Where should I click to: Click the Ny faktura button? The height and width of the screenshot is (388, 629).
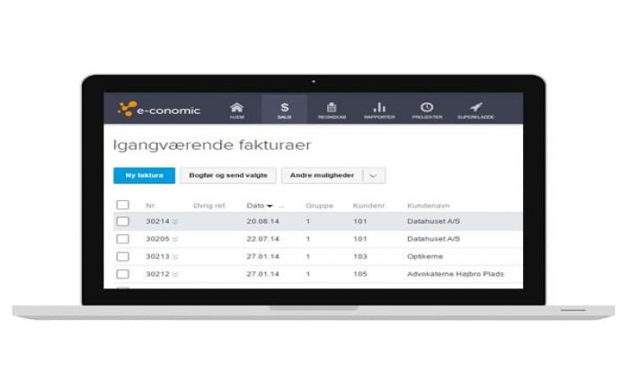[145, 175]
